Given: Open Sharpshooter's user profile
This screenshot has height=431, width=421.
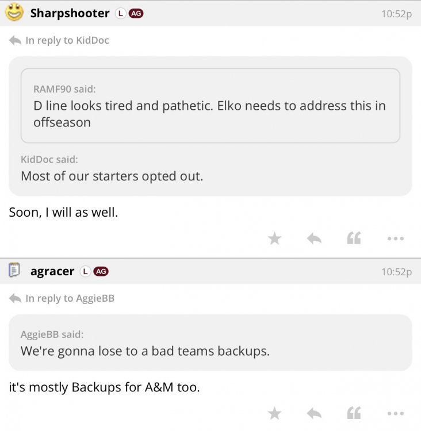Looking at the screenshot, I should [x=70, y=13].
